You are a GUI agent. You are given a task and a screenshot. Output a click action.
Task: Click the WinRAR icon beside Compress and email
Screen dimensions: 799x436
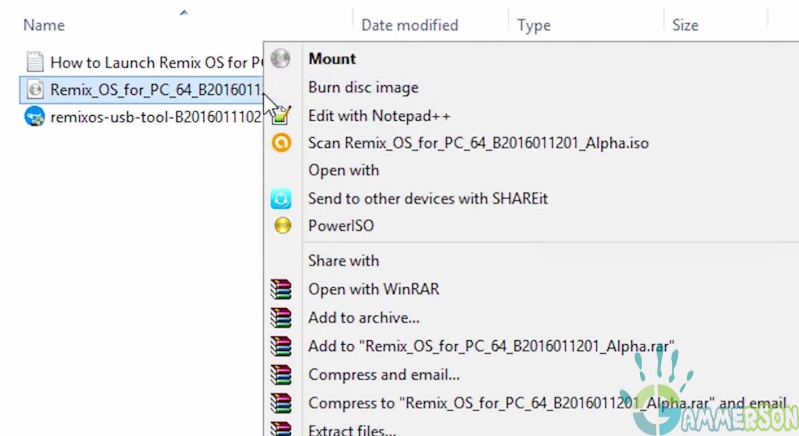click(x=281, y=375)
